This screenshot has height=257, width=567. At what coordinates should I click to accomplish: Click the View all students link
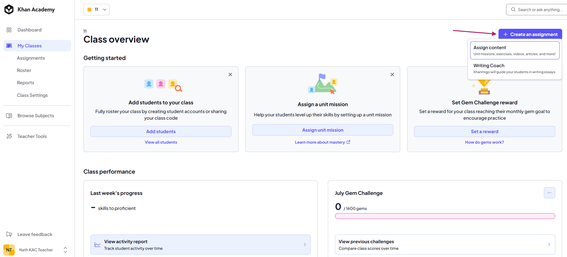pyautogui.click(x=161, y=142)
